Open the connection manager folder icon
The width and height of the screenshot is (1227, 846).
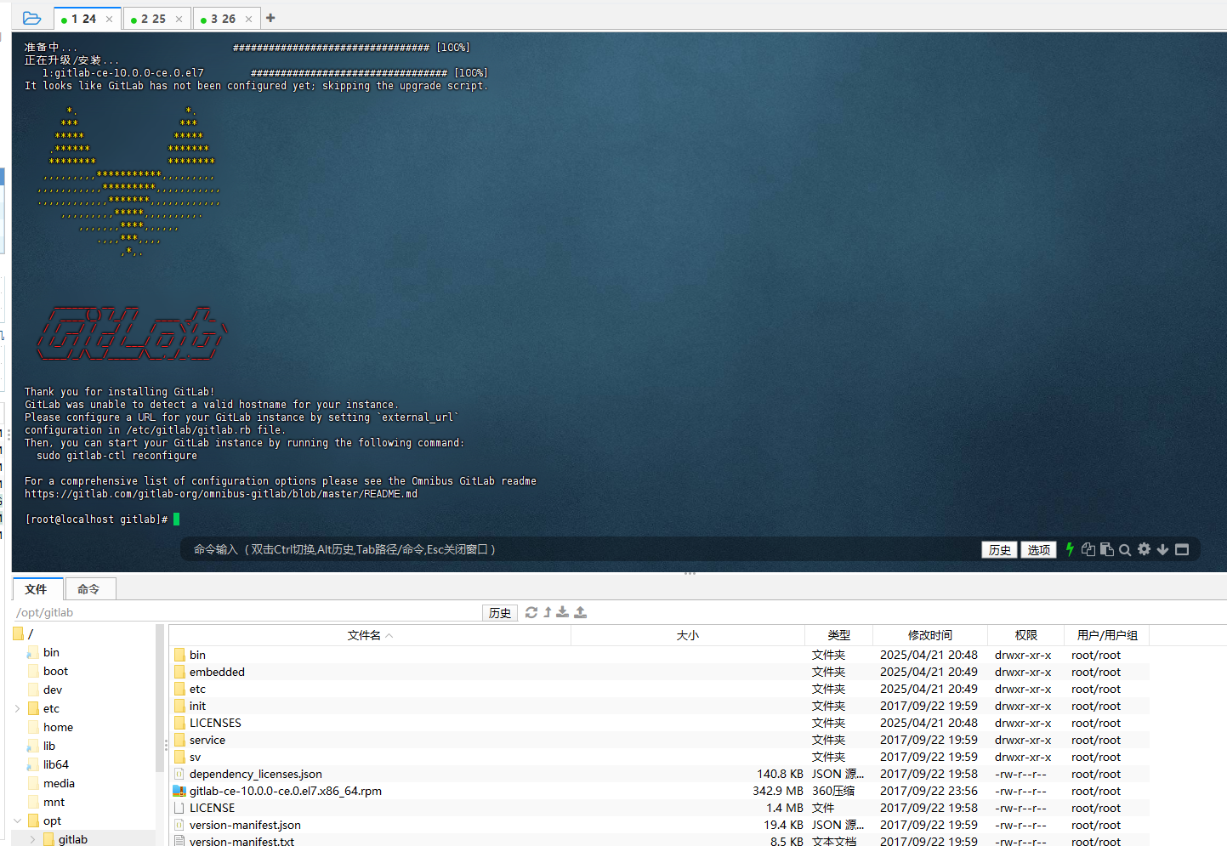pos(32,18)
